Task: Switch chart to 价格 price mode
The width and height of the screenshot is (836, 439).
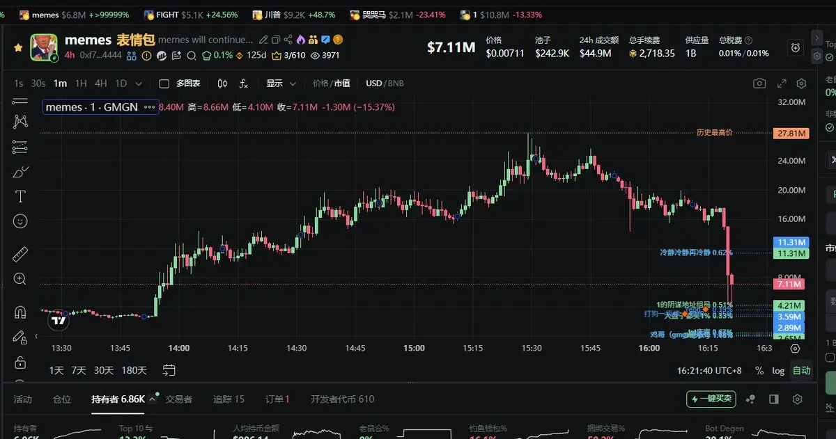Action: tap(320, 83)
